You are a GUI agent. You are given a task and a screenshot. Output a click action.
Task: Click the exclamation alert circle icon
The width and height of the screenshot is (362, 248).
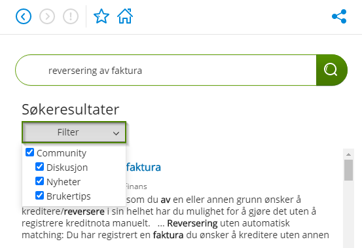point(71,16)
